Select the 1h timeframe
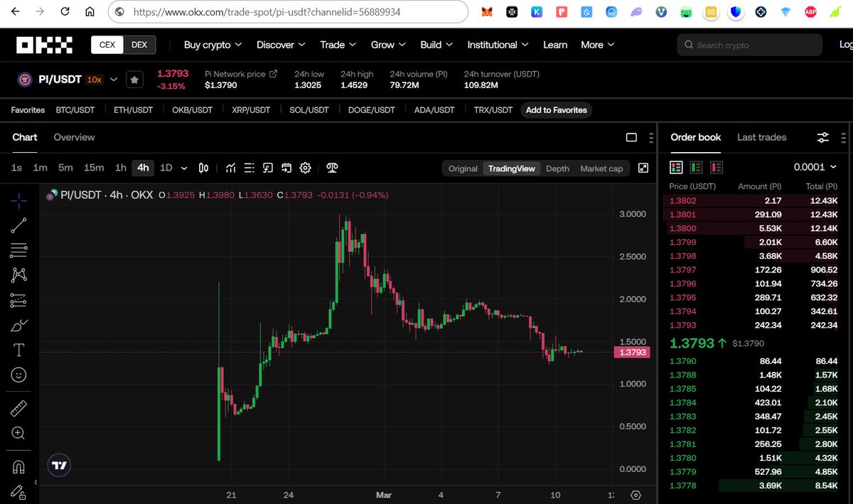Viewport: 853px width, 504px height. pos(121,168)
